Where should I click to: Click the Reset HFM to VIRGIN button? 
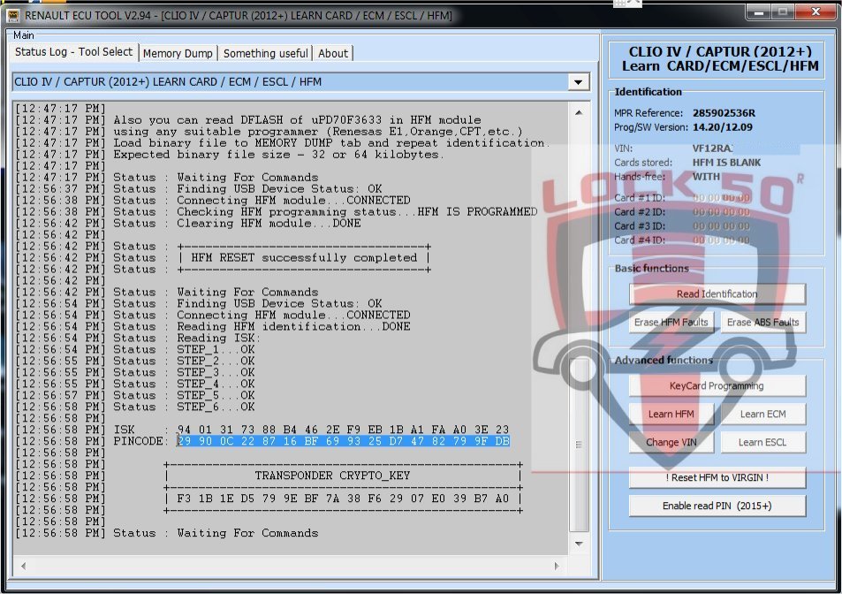[717, 478]
